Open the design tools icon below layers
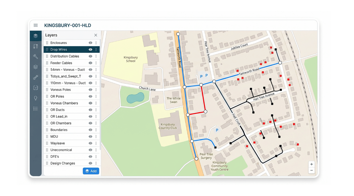 click(36, 46)
